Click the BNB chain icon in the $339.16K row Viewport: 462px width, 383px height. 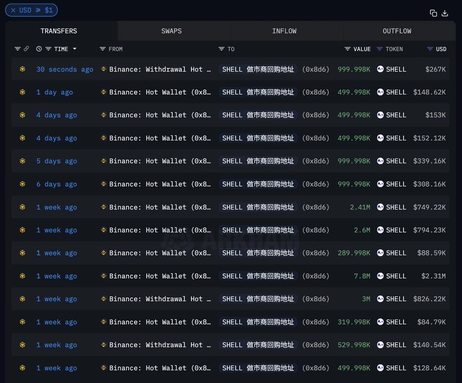click(x=23, y=161)
